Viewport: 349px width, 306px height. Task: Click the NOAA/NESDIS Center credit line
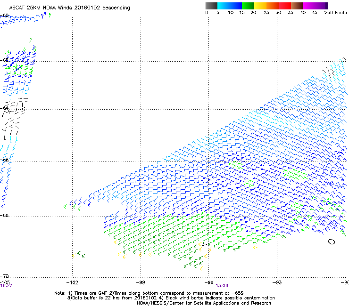204,303
